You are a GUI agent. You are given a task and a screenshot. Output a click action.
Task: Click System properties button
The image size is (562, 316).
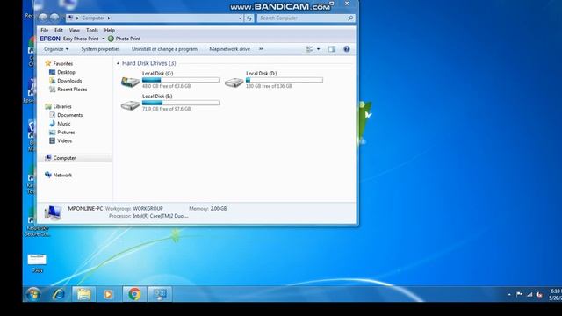click(100, 49)
